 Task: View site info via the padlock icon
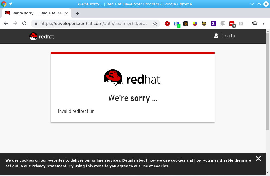tap(36, 24)
